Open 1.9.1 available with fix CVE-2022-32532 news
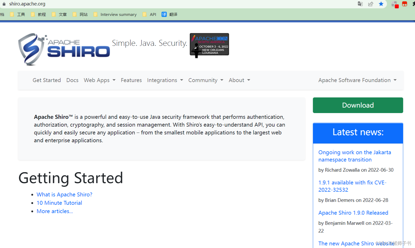415x248 pixels. click(352, 186)
